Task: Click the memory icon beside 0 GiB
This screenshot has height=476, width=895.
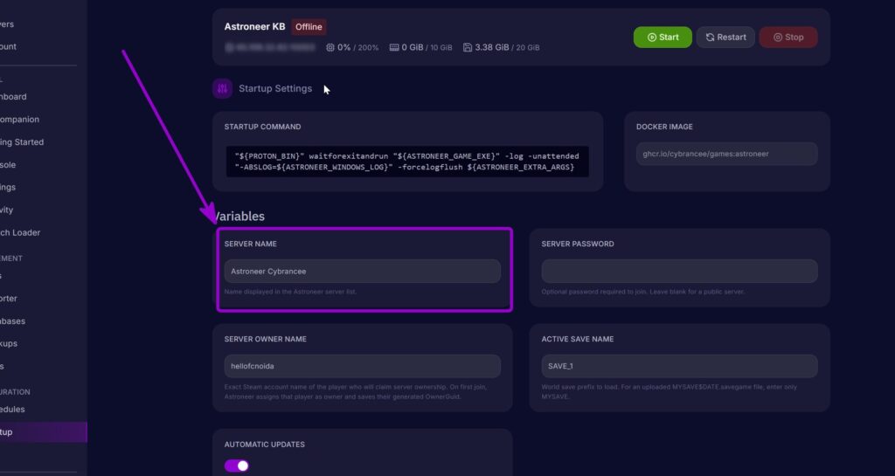Action: click(394, 47)
